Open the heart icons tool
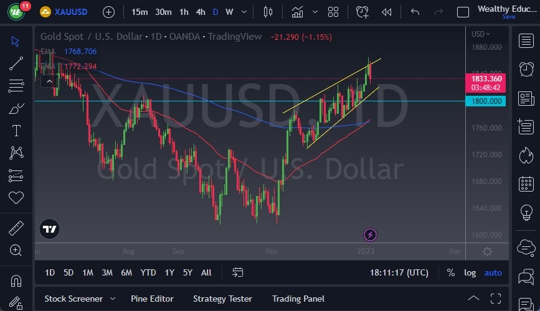 click(16, 198)
